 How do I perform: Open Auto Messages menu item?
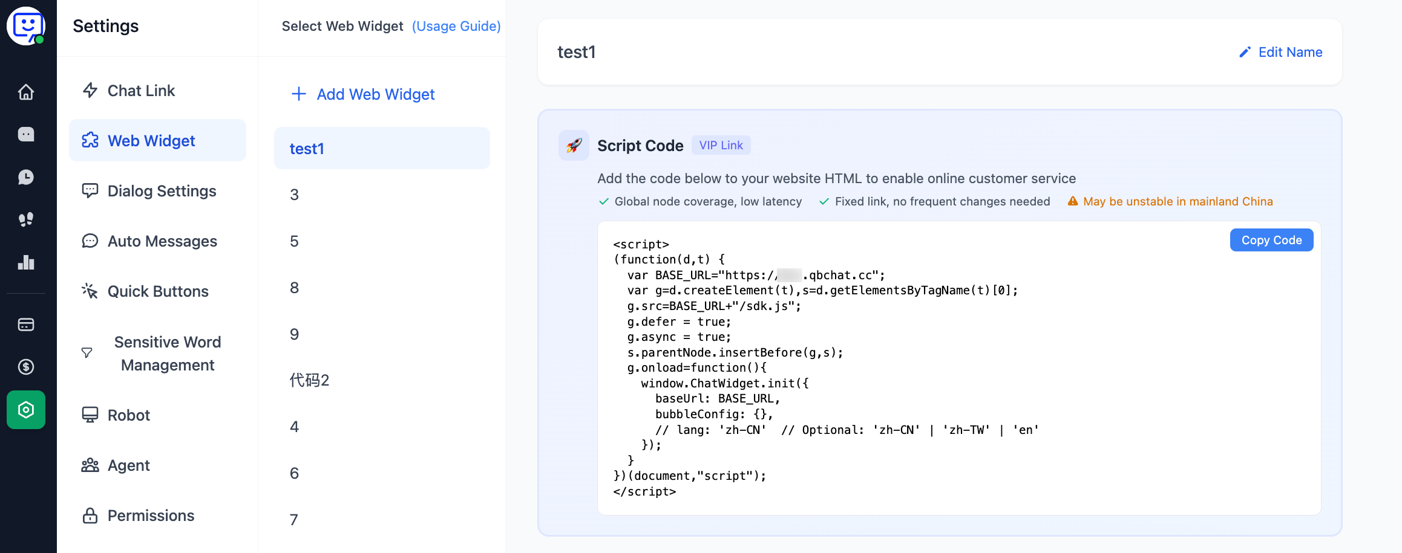[157, 241]
